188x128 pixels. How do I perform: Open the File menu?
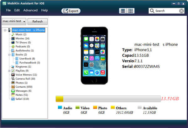[8, 10]
